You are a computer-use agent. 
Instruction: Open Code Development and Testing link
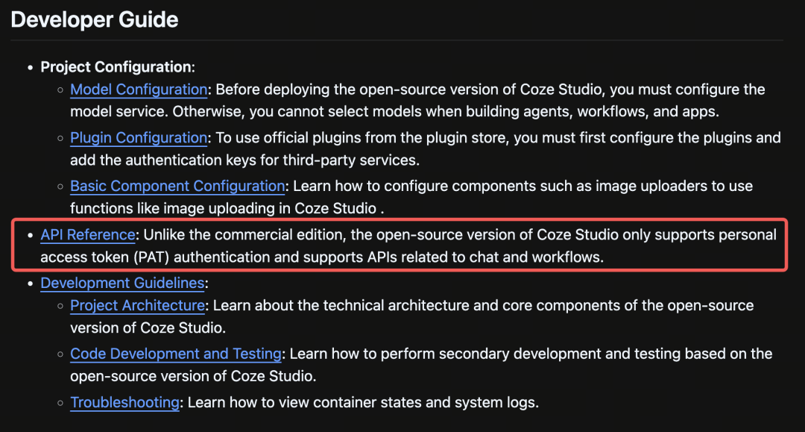(176, 354)
